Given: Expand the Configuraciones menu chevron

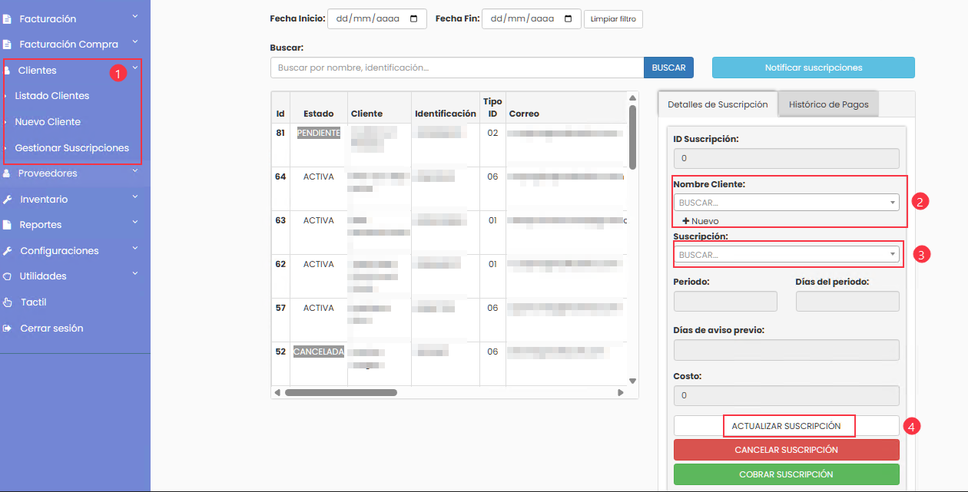Looking at the screenshot, I should (x=134, y=248).
